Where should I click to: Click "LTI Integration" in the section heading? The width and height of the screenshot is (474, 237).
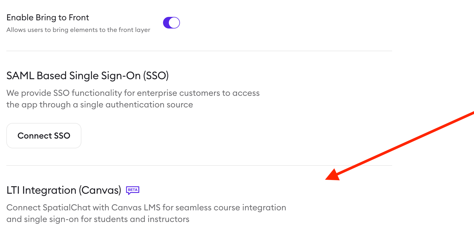[41, 190]
